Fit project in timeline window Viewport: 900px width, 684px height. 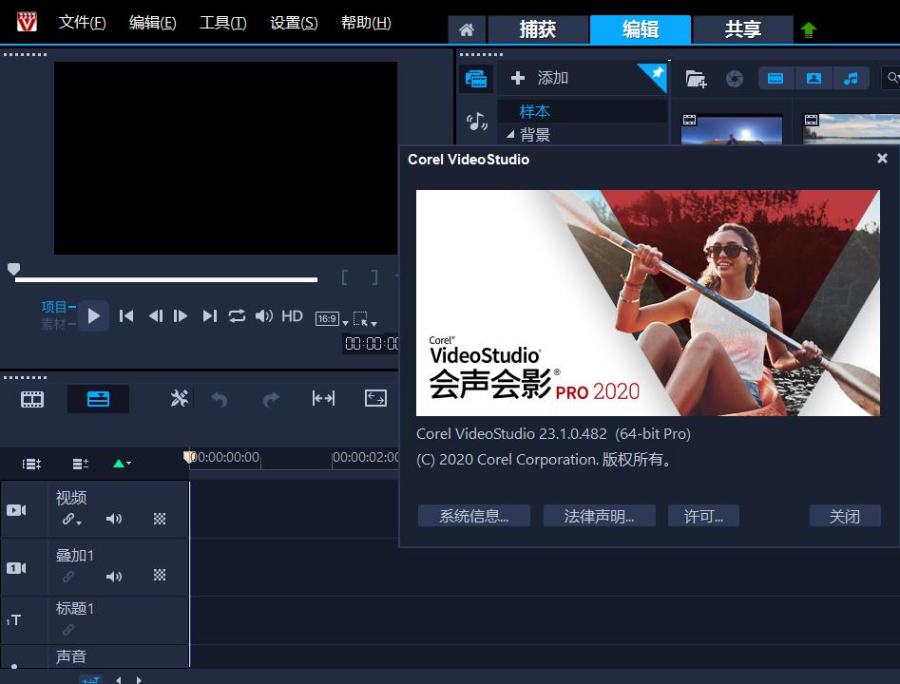pos(375,398)
